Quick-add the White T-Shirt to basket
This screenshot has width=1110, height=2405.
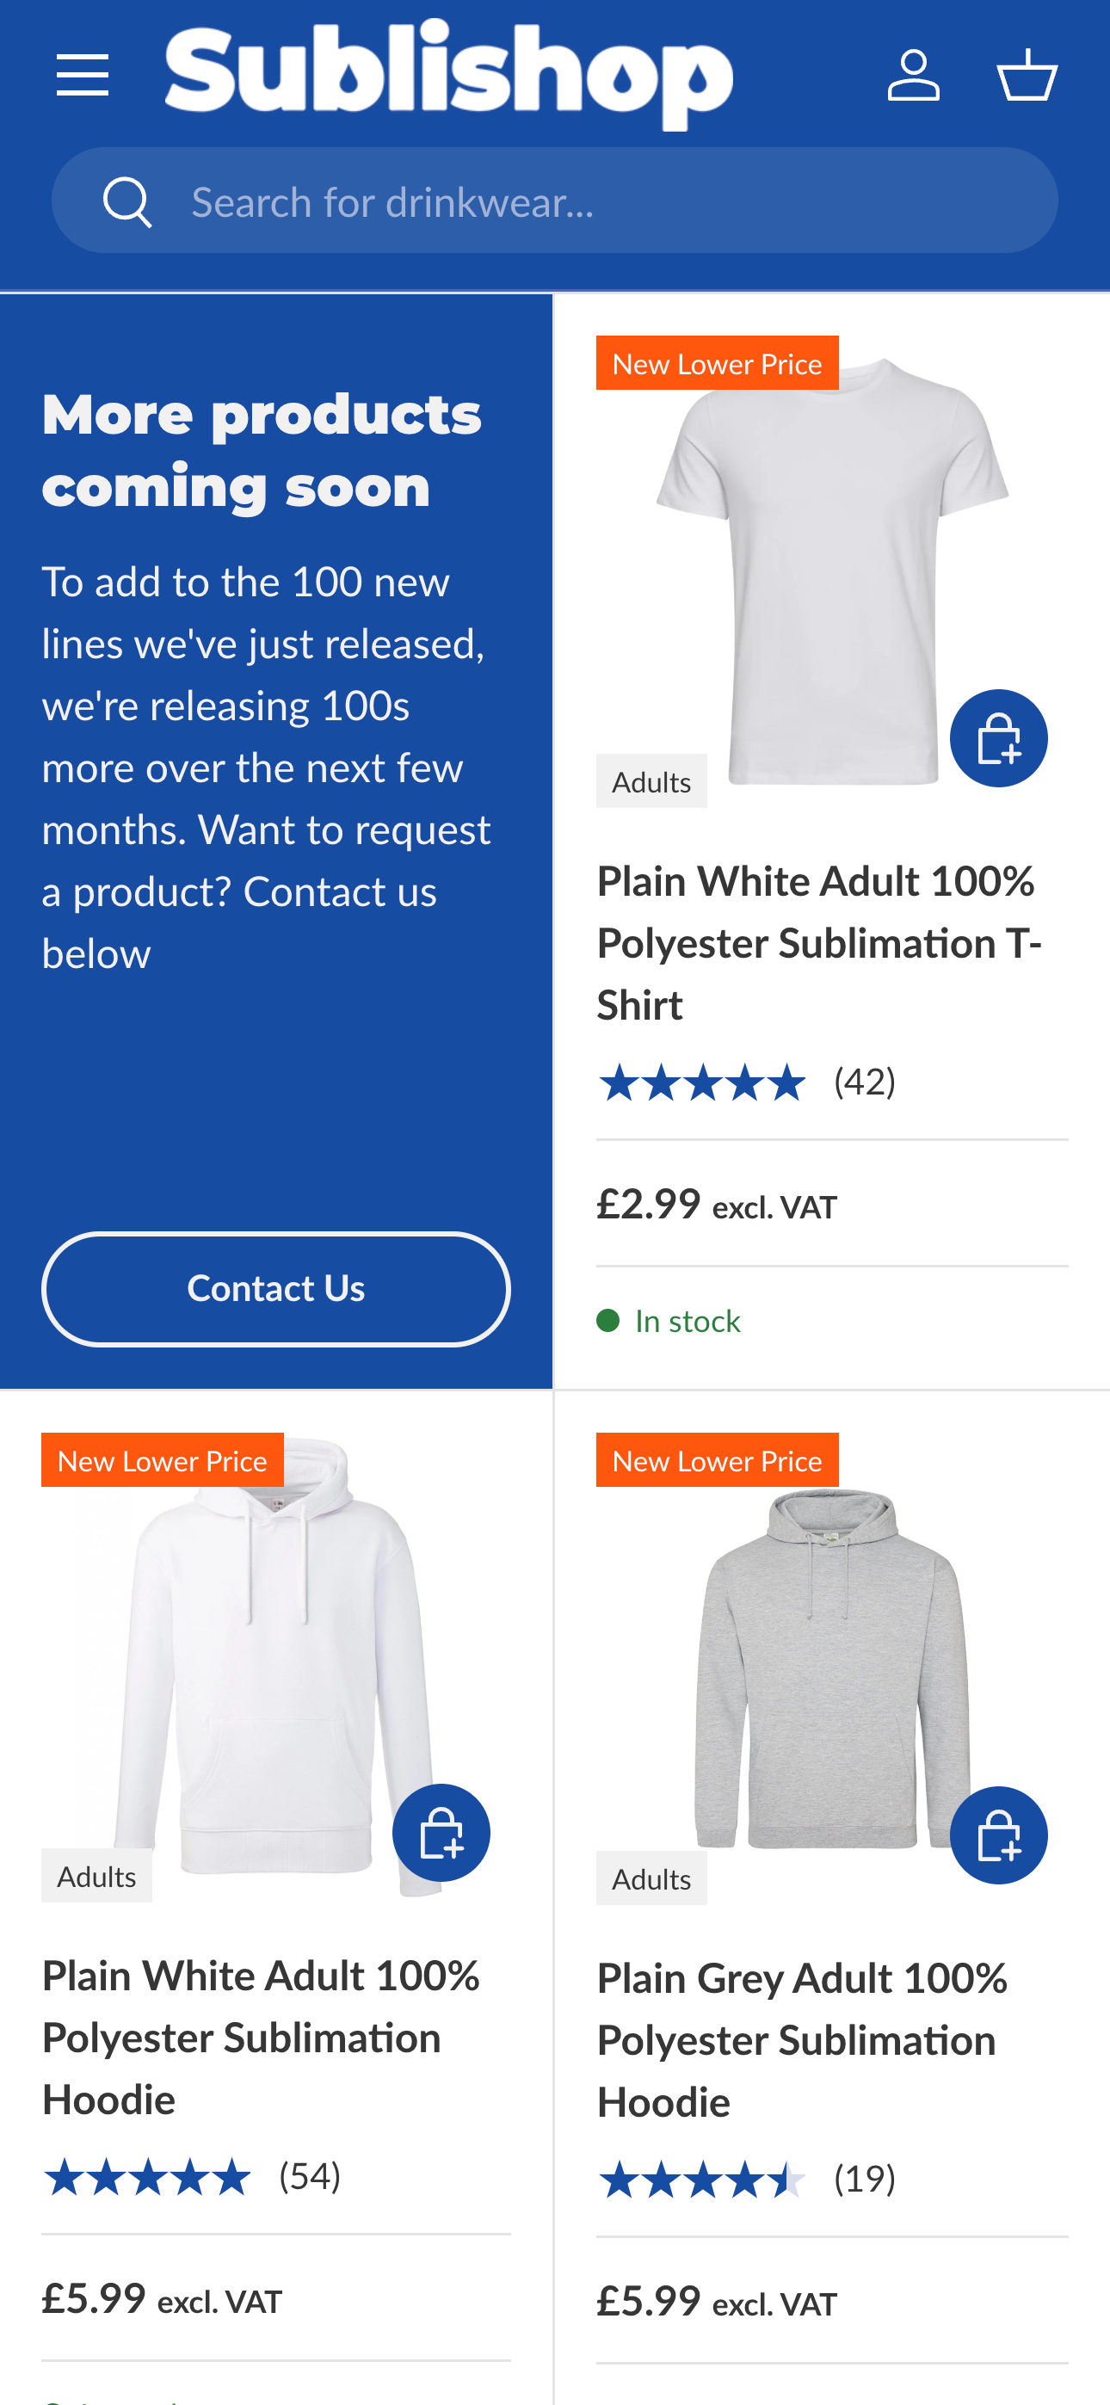click(x=998, y=738)
